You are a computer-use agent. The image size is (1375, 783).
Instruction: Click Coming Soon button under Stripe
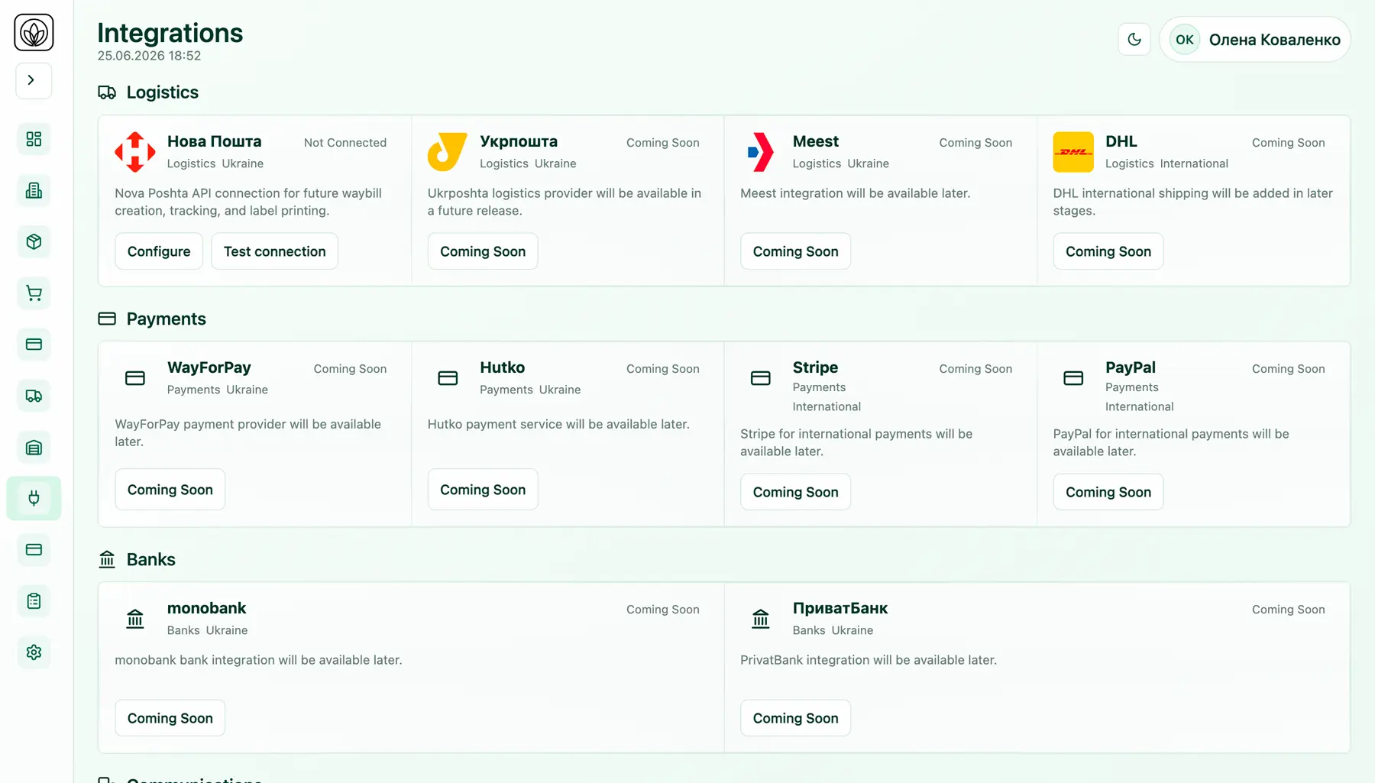[x=796, y=492]
